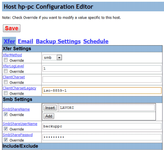
Task: Open the SmbSharePasswd help link
Action: (18, 135)
